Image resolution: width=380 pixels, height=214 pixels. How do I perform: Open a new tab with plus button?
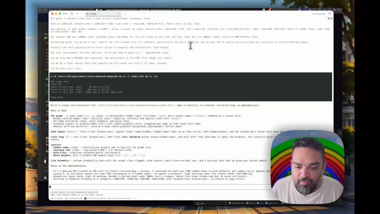(x=125, y=14)
